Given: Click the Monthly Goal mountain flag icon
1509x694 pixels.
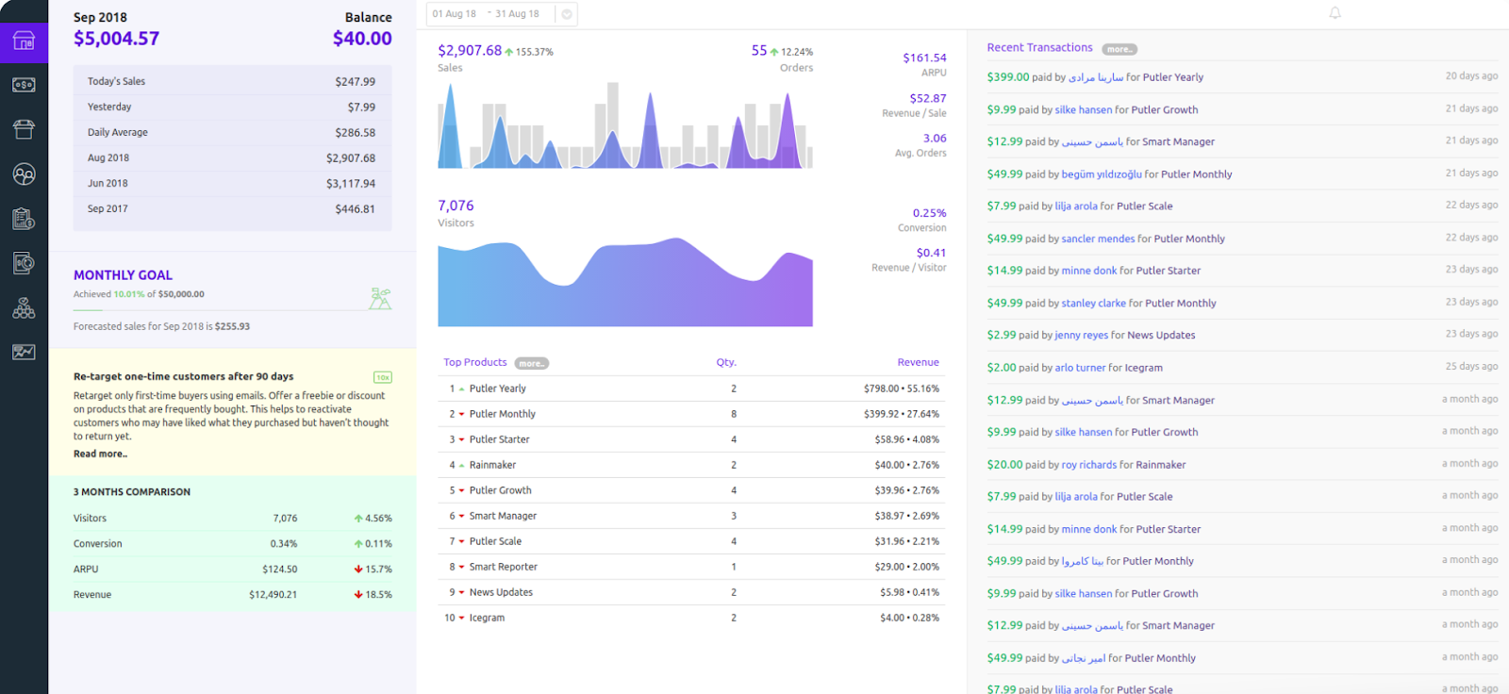Looking at the screenshot, I should (x=380, y=299).
